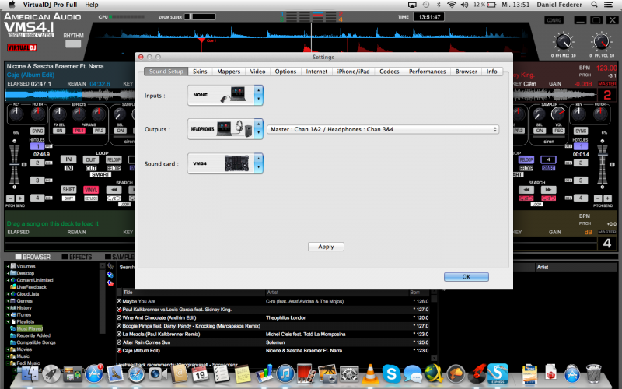622x389 pixels.
Task: Toggle right deck sampler REC button
Action: point(558,131)
